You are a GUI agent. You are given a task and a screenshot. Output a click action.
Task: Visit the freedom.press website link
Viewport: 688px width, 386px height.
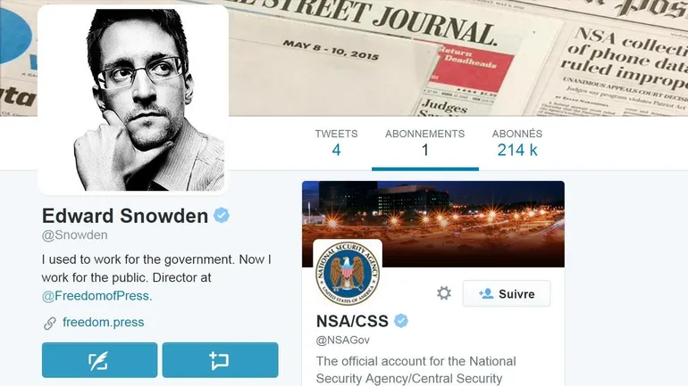(103, 323)
